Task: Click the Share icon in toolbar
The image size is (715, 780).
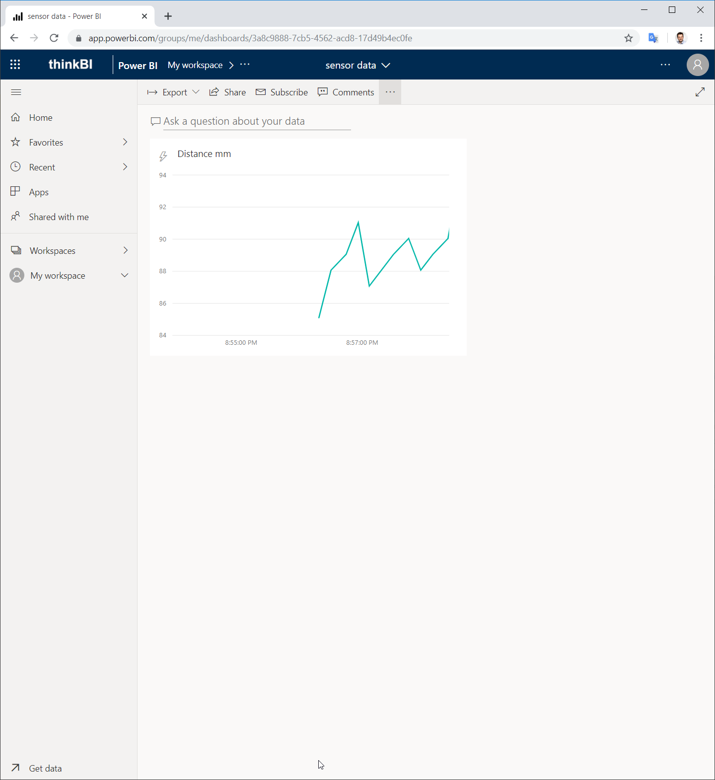Action: (x=214, y=92)
